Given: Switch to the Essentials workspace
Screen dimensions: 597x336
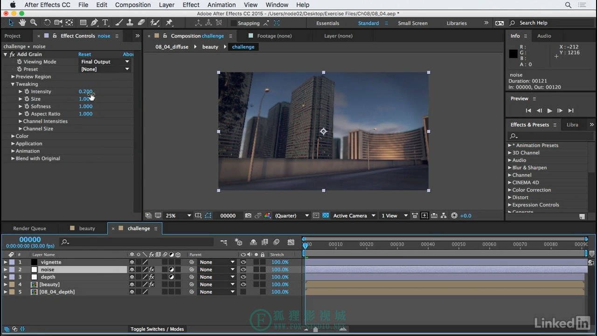Looking at the screenshot, I should point(328,23).
